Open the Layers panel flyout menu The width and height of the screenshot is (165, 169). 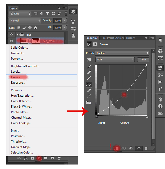[65, 8]
